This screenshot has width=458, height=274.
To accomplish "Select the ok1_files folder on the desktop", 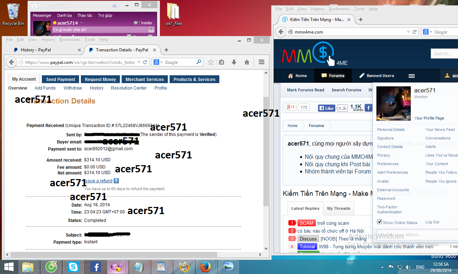I will click(174, 15).
